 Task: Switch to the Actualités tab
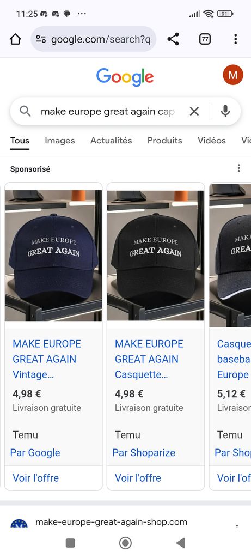[111, 141]
